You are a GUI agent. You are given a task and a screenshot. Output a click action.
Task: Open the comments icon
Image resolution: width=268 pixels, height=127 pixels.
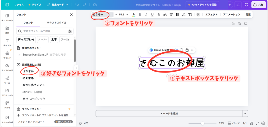(246, 5)
